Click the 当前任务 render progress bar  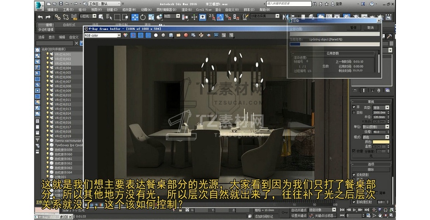335,44
